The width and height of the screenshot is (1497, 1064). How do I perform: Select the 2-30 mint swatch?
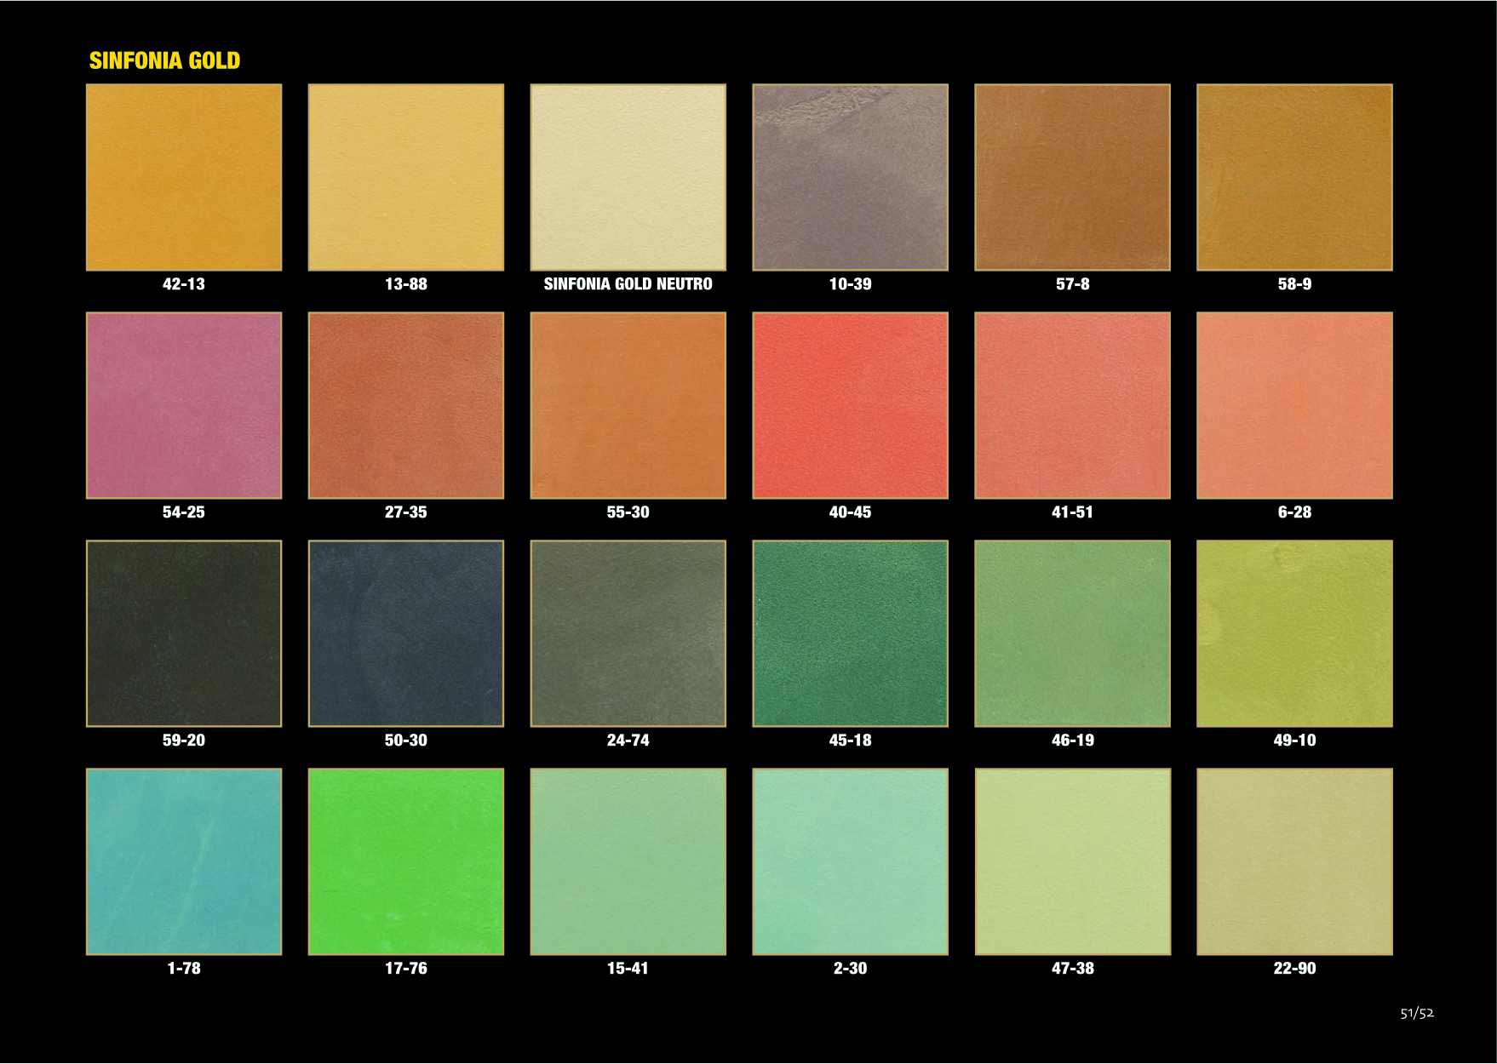[851, 861]
